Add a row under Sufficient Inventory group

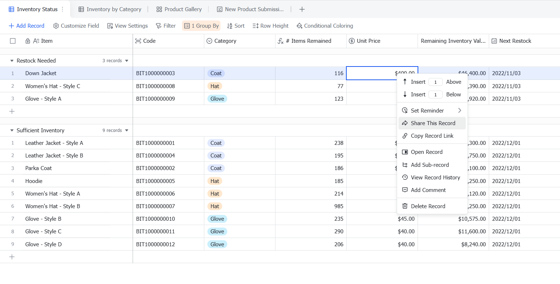pos(12,257)
